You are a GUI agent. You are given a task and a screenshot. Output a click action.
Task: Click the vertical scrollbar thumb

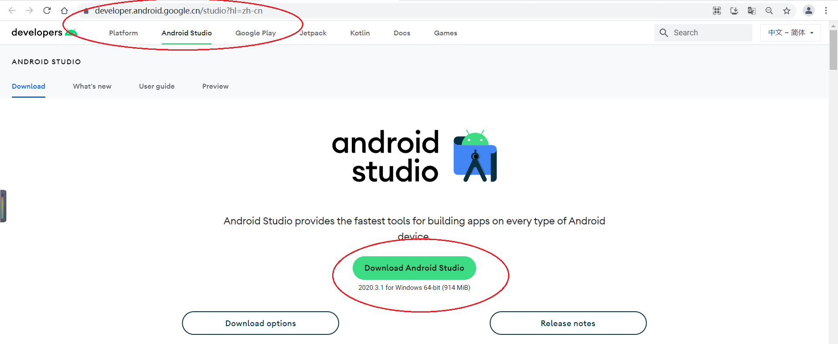coord(833,50)
